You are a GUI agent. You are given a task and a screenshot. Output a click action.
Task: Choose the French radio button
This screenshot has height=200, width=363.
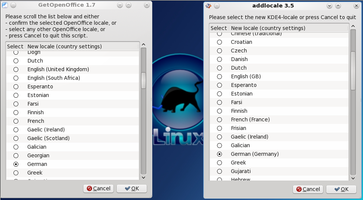point(16,121)
